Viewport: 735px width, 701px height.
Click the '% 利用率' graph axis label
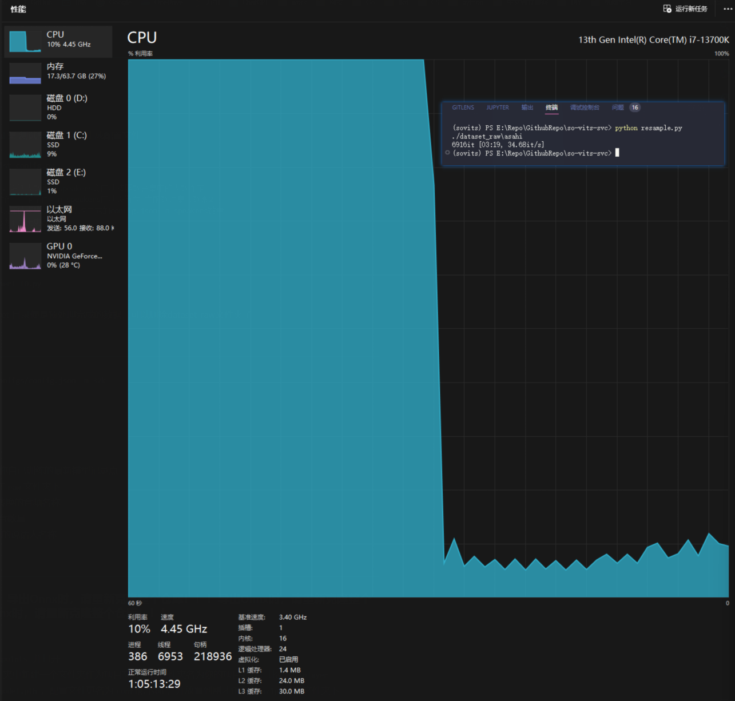(x=140, y=54)
